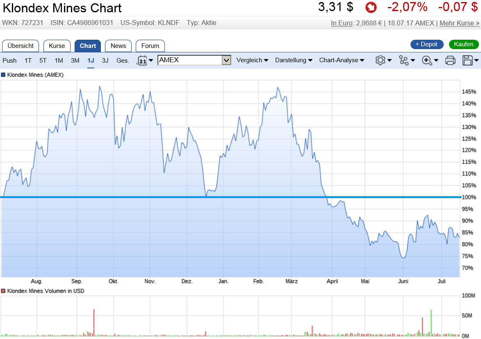Print the chart using printer icon
The height and width of the screenshot is (339, 481).
click(450, 60)
